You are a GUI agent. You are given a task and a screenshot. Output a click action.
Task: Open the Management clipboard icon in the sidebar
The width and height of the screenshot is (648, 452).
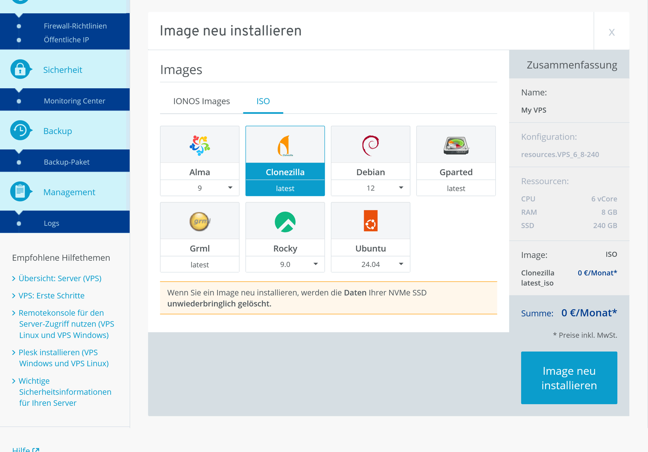21,191
